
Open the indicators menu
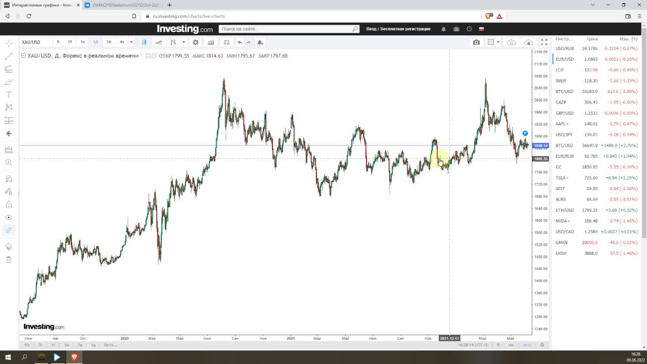point(211,42)
